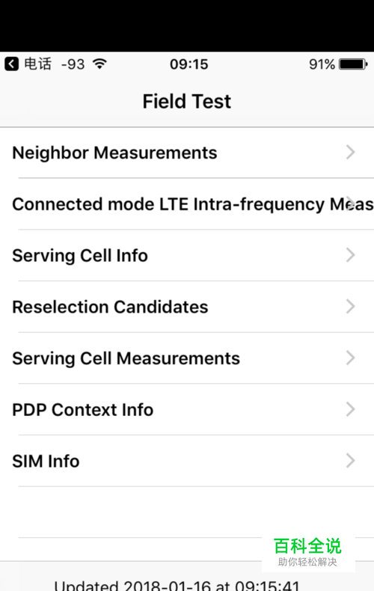This screenshot has height=591, width=374.
Task: Tap the 09:15 clock in status bar
Action: [x=189, y=64]
